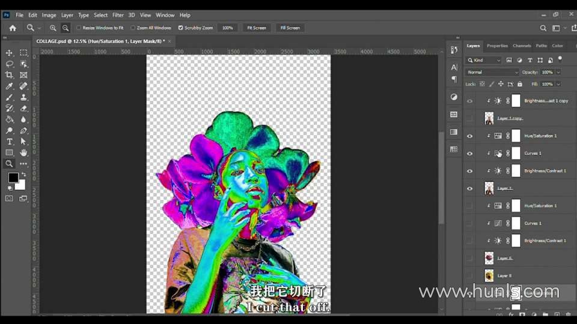The width and height of the screenshot is (577, 324).
Task: Click the 100% zoom button
Action: pos(227,28)
